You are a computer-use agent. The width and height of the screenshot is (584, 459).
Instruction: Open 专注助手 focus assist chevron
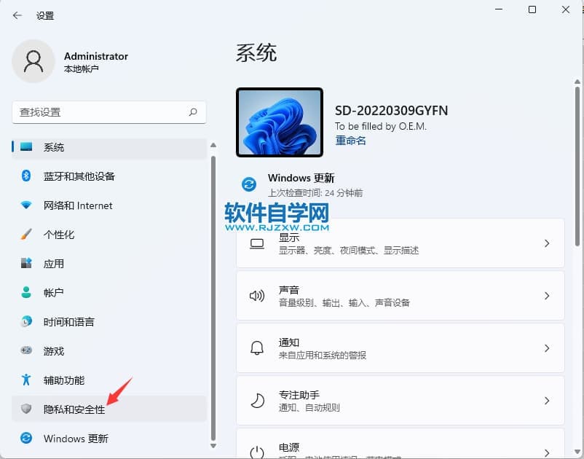[547, 401]
